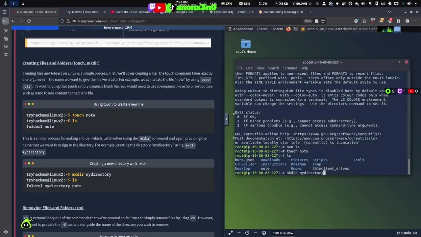Click the system monitor graph in panel
Viewport: 421px width, 237px height.
tap(386, 29)
